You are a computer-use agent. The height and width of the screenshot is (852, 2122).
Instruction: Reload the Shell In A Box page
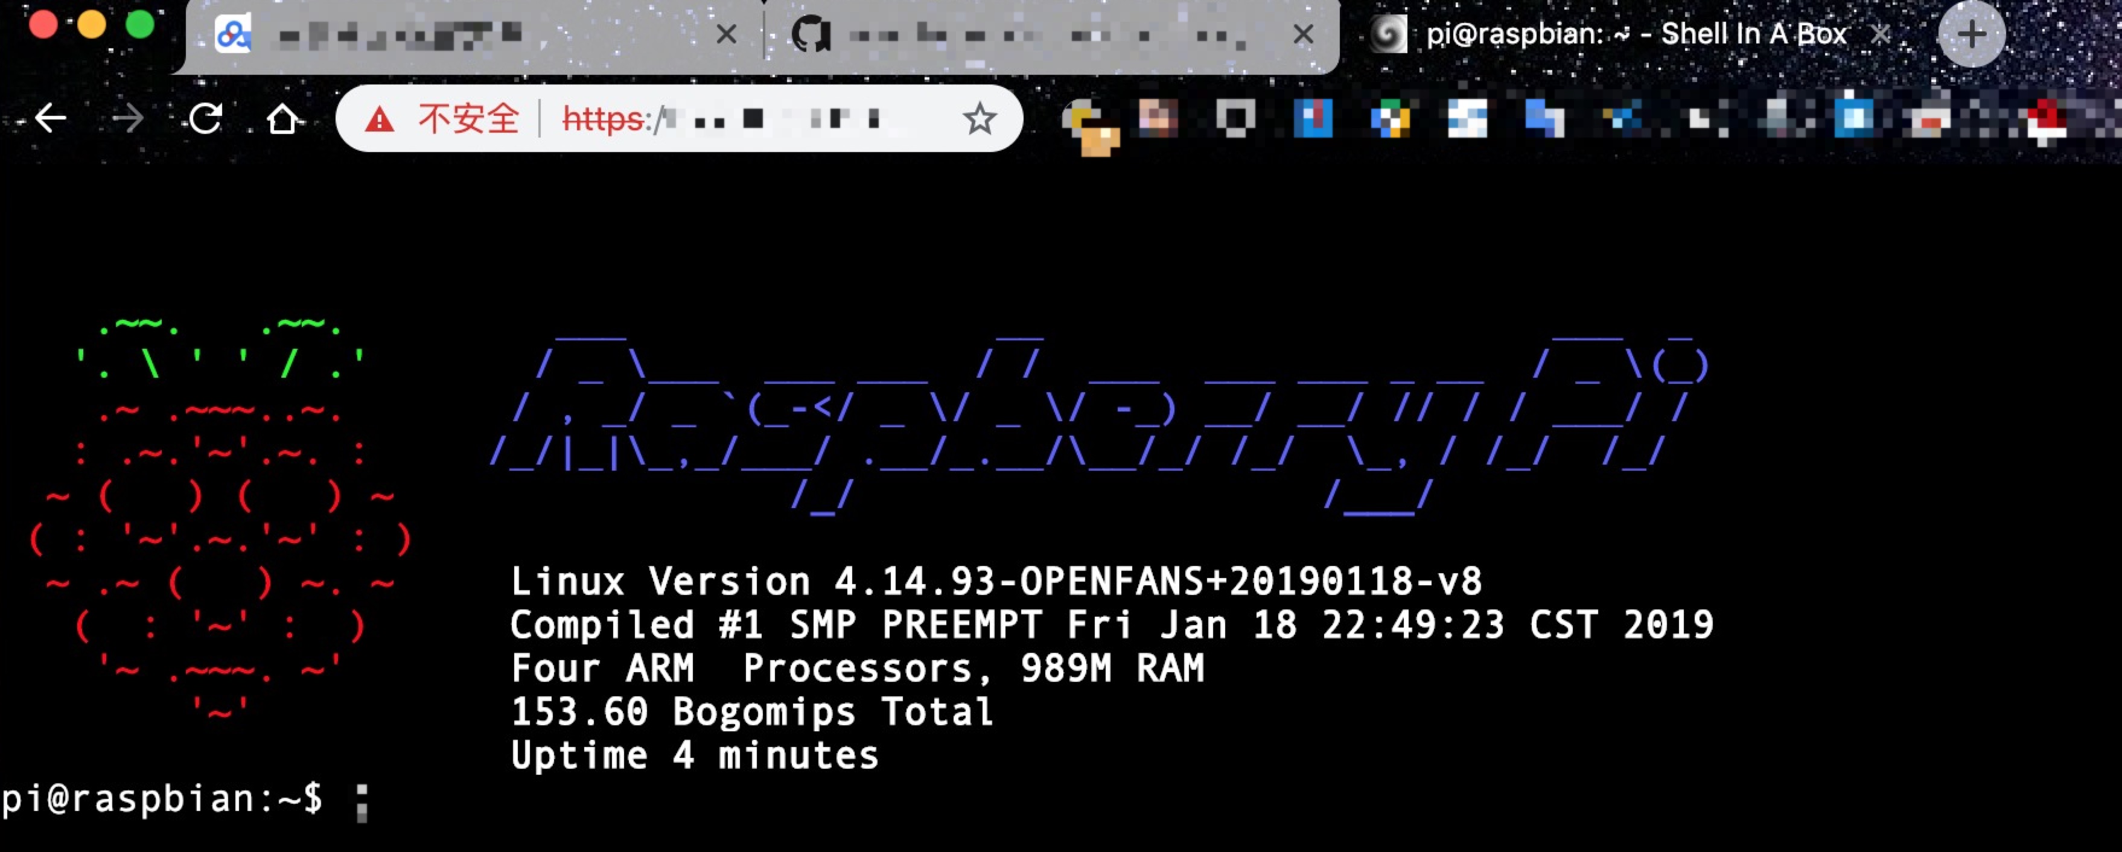coord(205,119)
